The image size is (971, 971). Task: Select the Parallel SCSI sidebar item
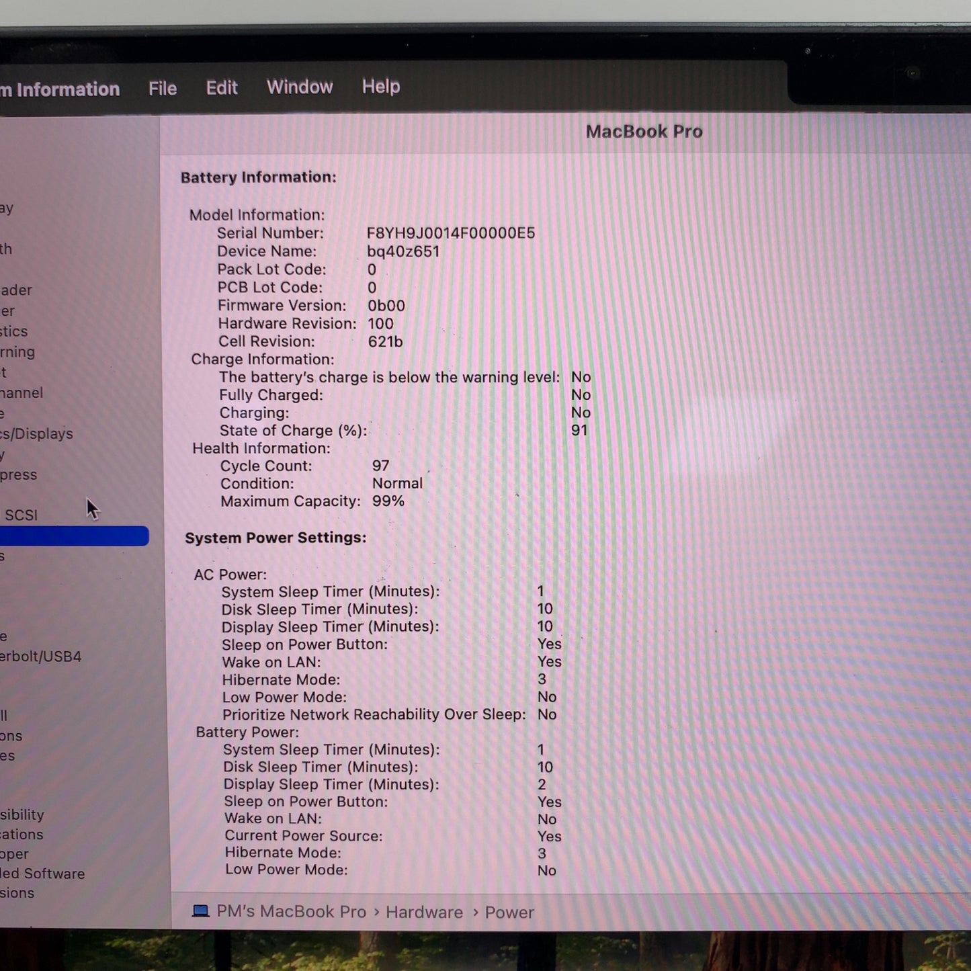(19, 515)
